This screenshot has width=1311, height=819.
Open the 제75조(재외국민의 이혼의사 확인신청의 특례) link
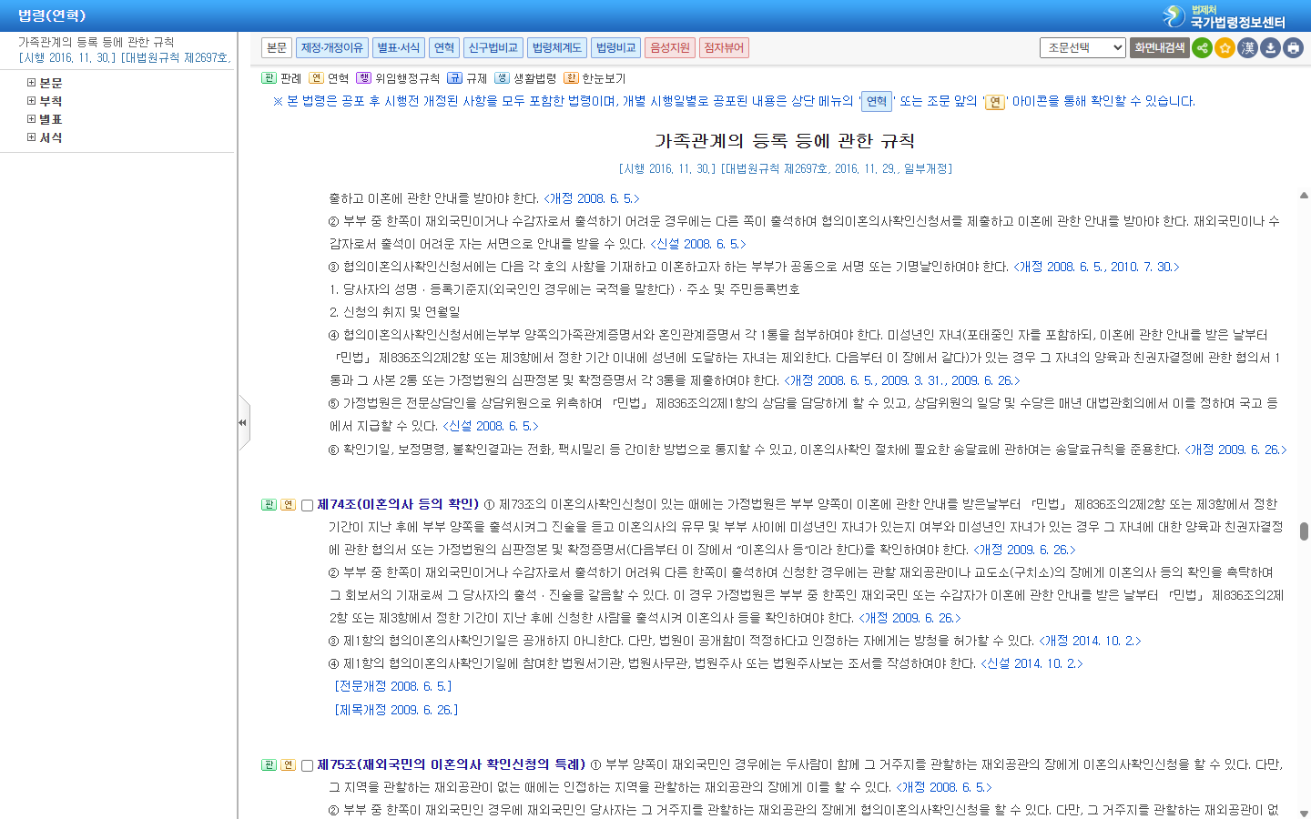451,764
